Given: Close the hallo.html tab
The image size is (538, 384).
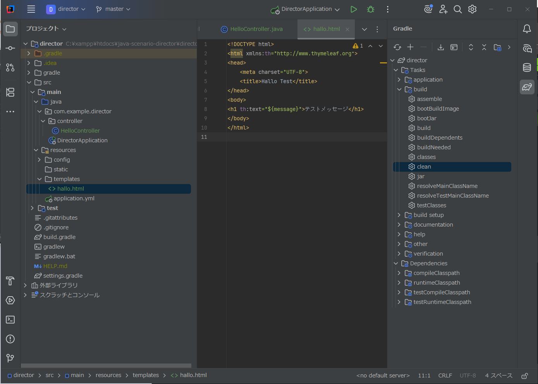Looking at the screenshot, I should (x=347, y=29).
